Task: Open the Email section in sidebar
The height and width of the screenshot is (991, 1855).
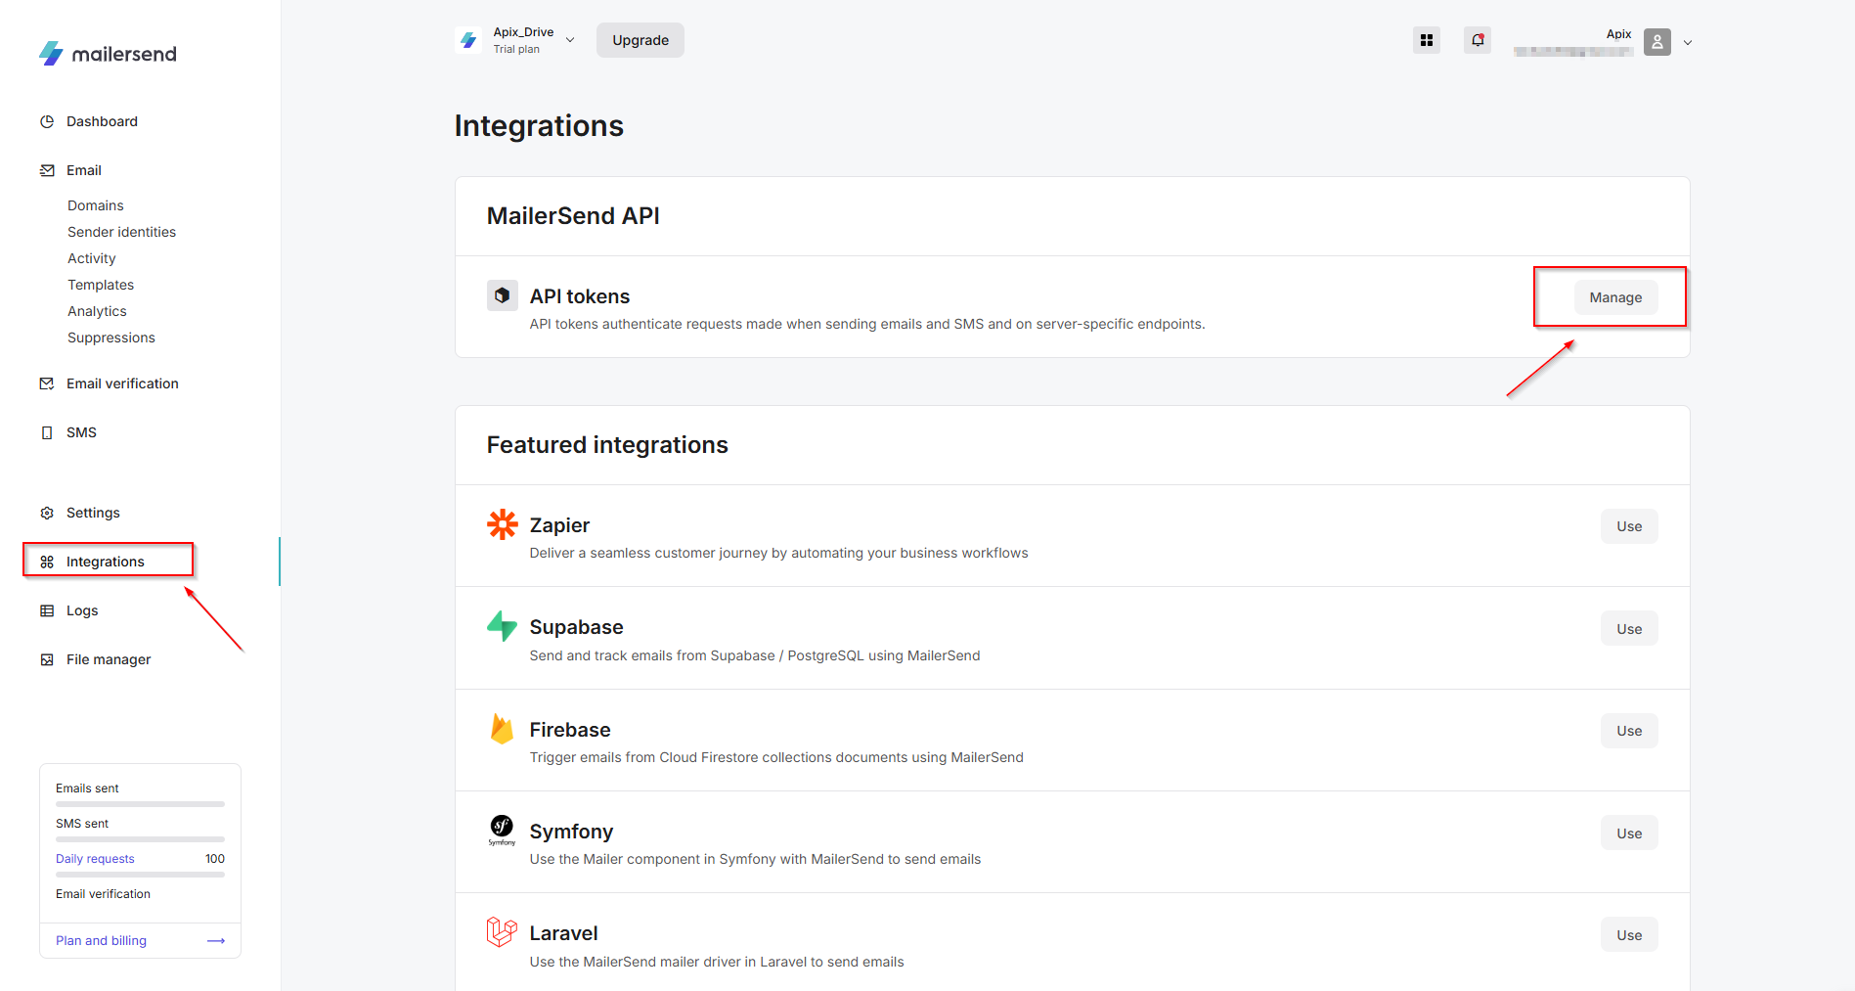Action: click(x=84, y=170)
